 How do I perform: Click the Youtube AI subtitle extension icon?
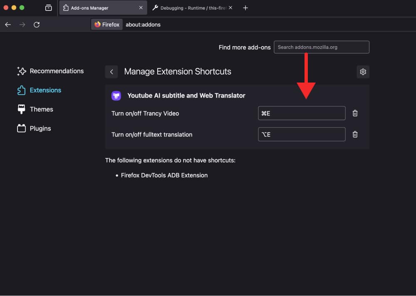tap(116, 95)
